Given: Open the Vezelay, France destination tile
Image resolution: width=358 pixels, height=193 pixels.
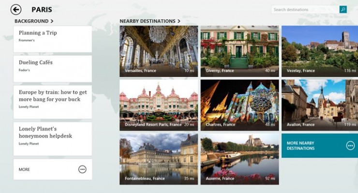Looking at the screenshot, I should tap(319, 51).
